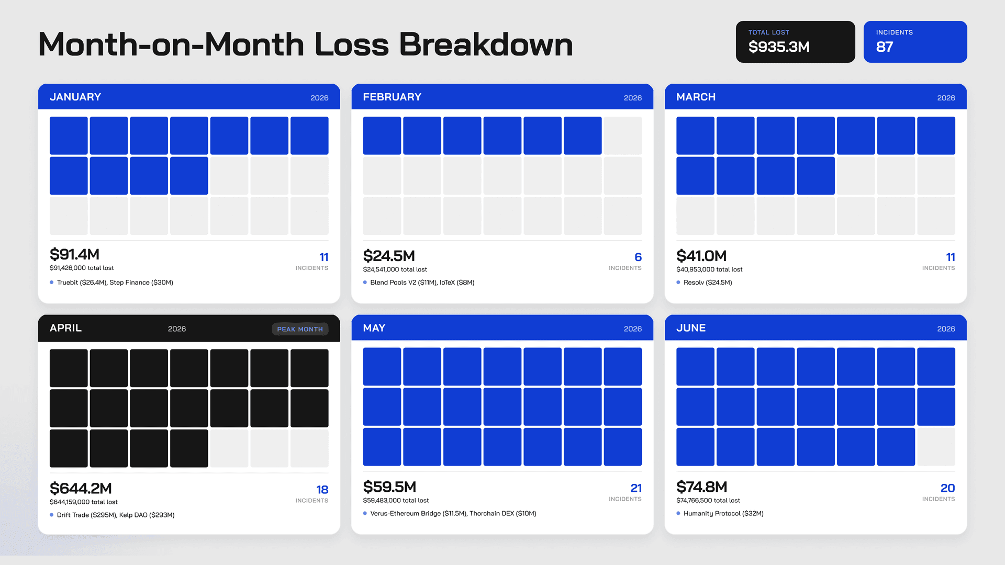Select the January 2026 card header

189,97
